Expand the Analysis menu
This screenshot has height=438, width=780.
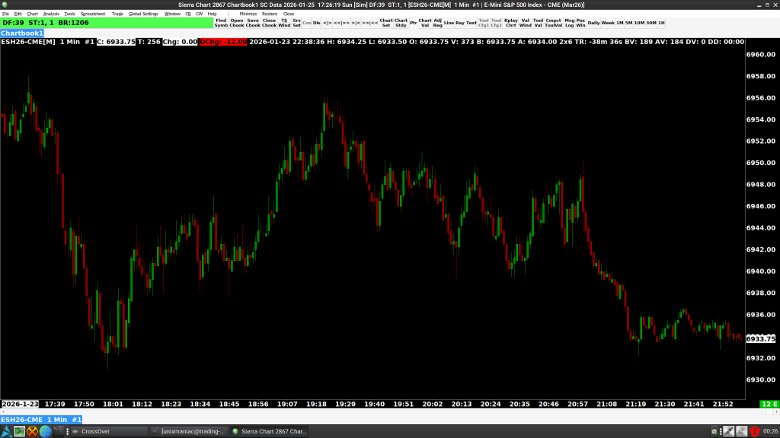coord(51,14)
